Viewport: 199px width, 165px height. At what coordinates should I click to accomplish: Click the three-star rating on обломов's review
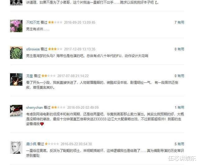click(x=55, y=49)
